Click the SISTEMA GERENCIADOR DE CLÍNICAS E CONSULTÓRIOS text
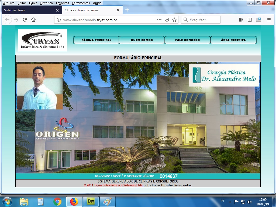 (x=138, y=181)
